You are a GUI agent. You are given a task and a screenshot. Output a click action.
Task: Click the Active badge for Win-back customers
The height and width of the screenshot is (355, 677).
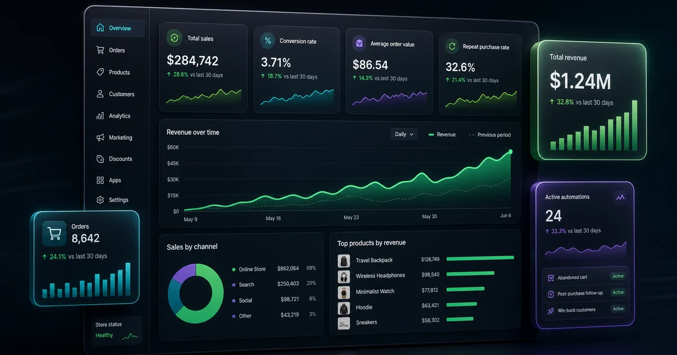618,309
